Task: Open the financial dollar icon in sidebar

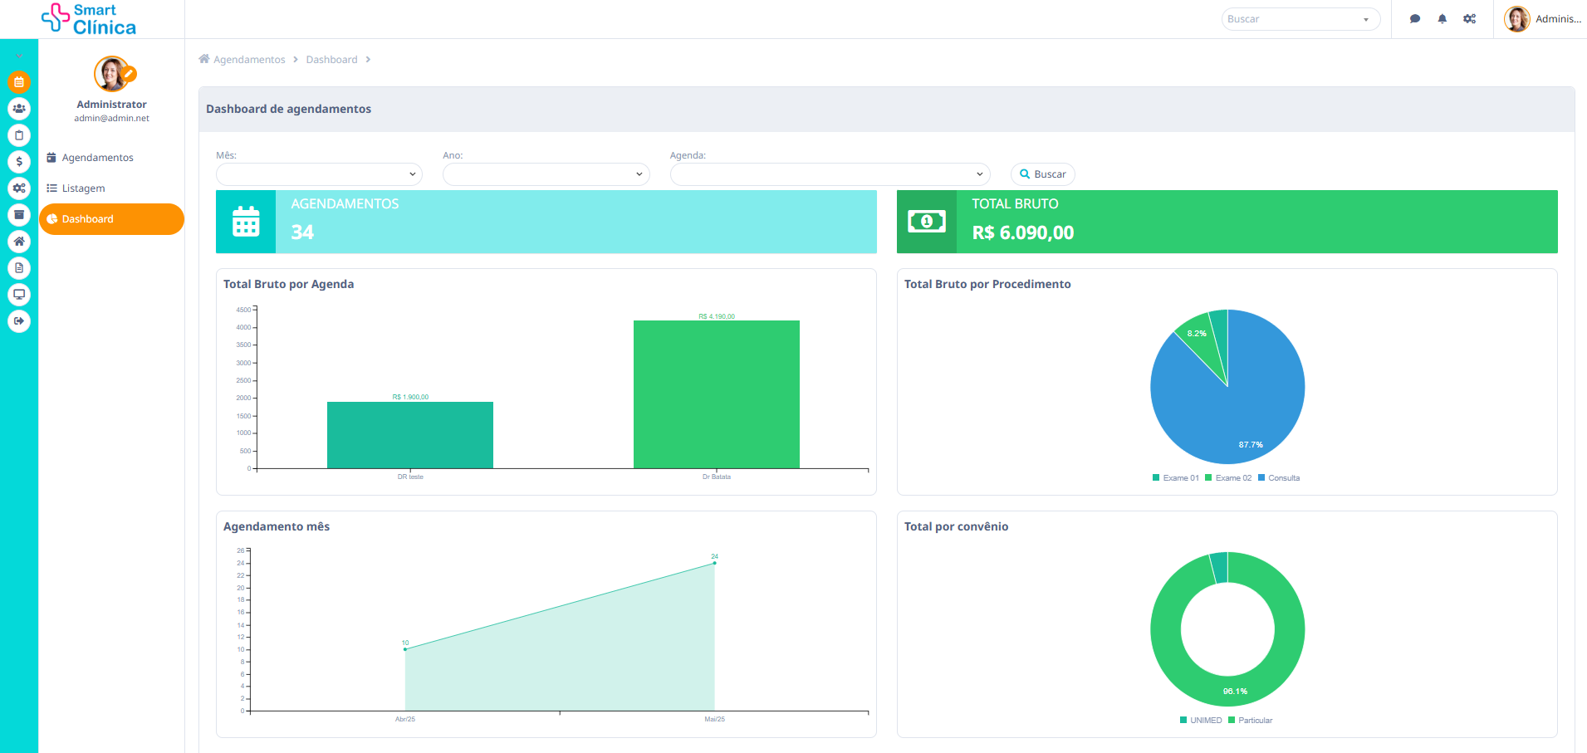Action: (x=19, y=162)
